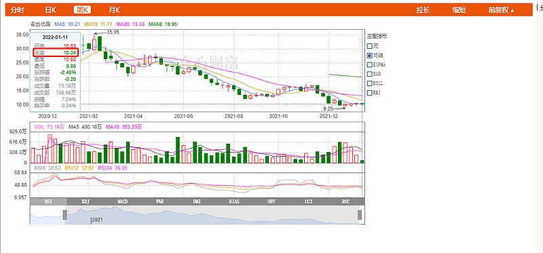Switch to the 分时 chart tab
Image resolution: width=543 pixels, height=253 pixels.
[x=18, y=10]
